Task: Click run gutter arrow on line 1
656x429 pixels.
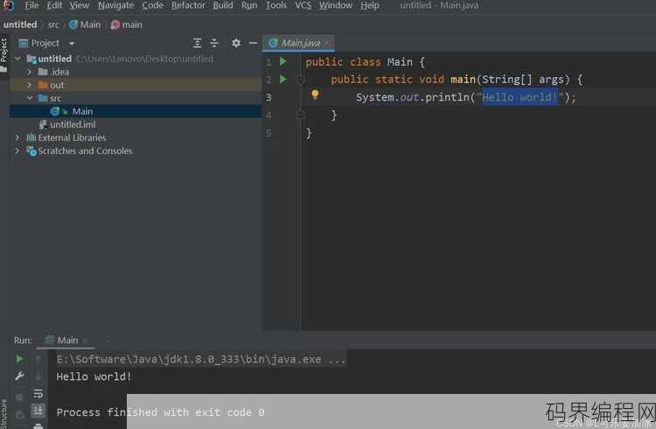Action: (x=283, y=61)
